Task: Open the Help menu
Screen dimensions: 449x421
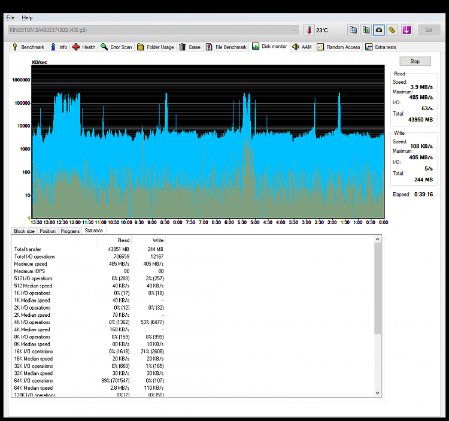Action: (x=27, y=17)
